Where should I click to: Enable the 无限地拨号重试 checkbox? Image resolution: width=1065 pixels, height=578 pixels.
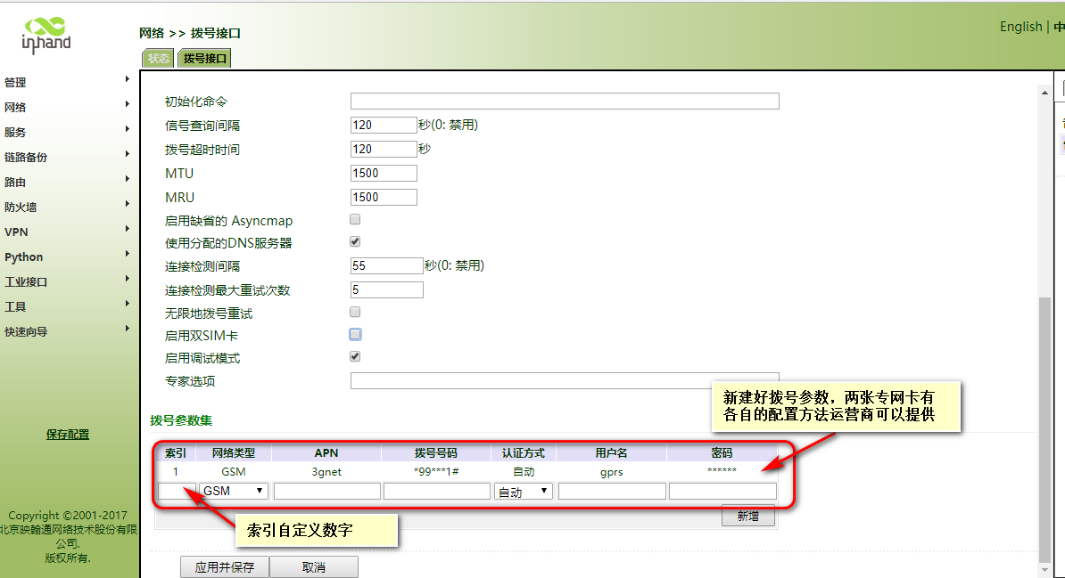click(x=354, y=310)
